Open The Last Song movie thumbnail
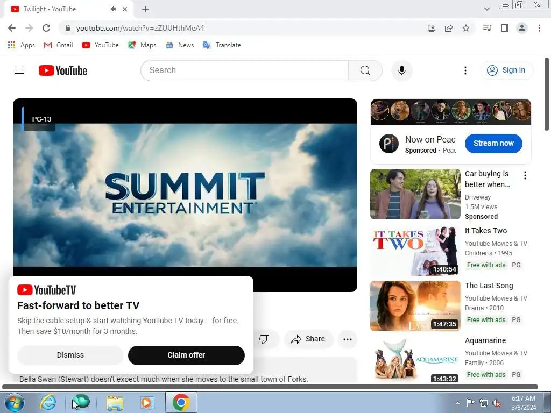Viewport: 551px width, 413px height. [415, 306]
